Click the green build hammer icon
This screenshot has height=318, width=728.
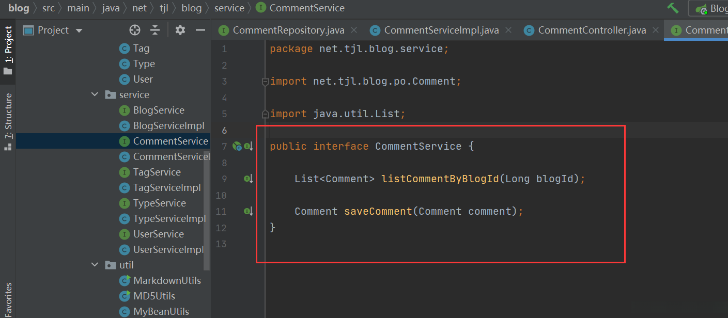[673, 8]
